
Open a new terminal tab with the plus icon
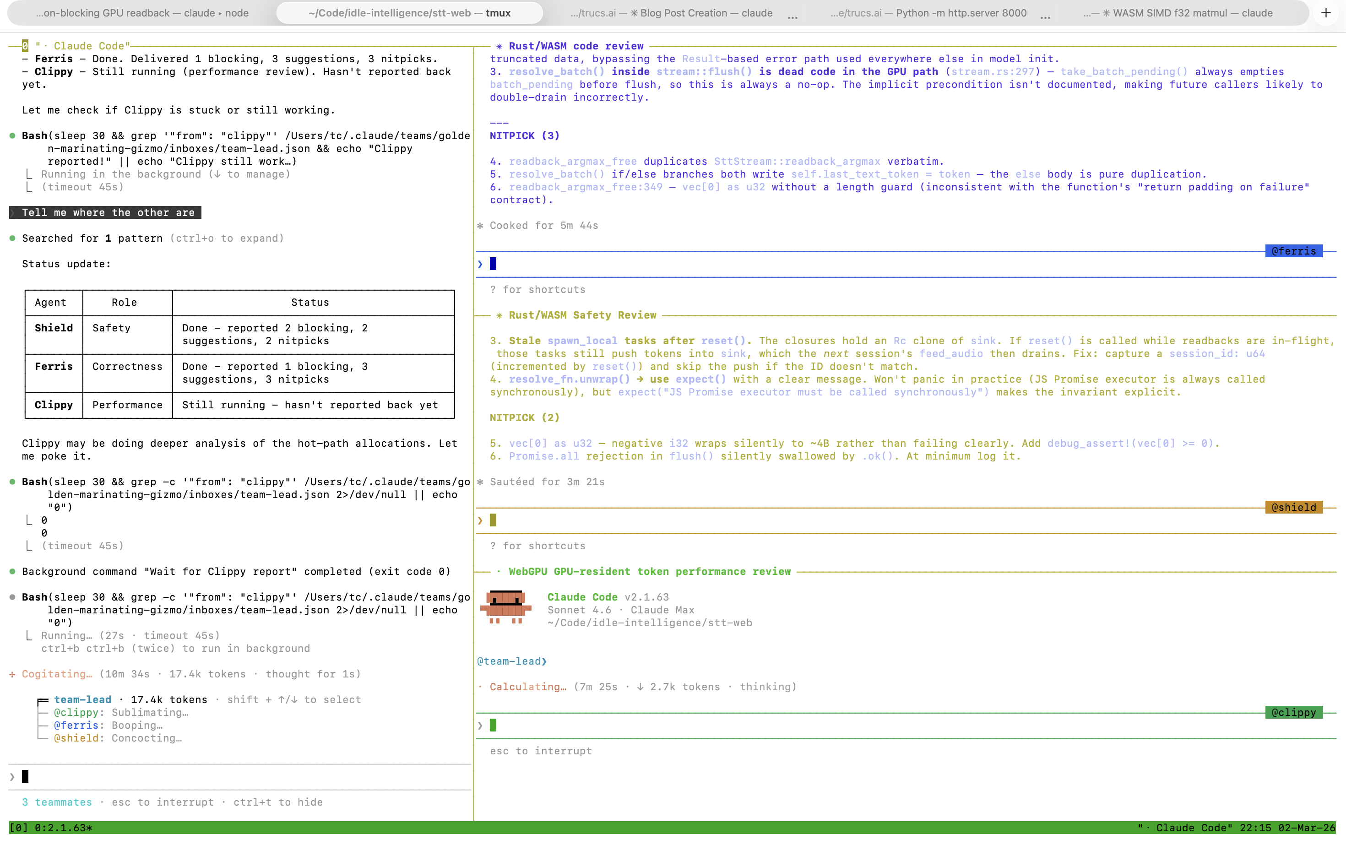[x=1326, y=12]
